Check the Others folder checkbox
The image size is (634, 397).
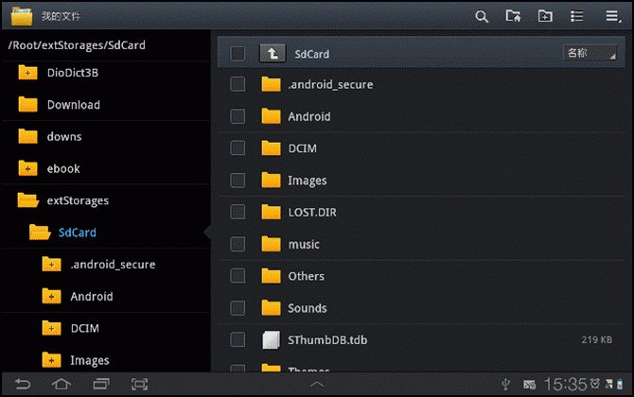[238, 276]
